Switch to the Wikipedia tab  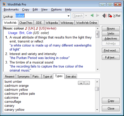click(52, 23)
